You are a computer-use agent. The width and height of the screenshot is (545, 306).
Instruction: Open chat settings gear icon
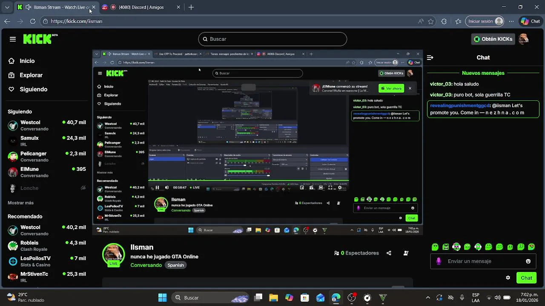coord(508,278)
